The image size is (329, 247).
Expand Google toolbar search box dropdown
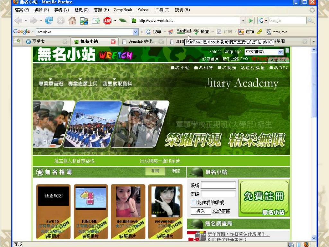tap(136, 32)
